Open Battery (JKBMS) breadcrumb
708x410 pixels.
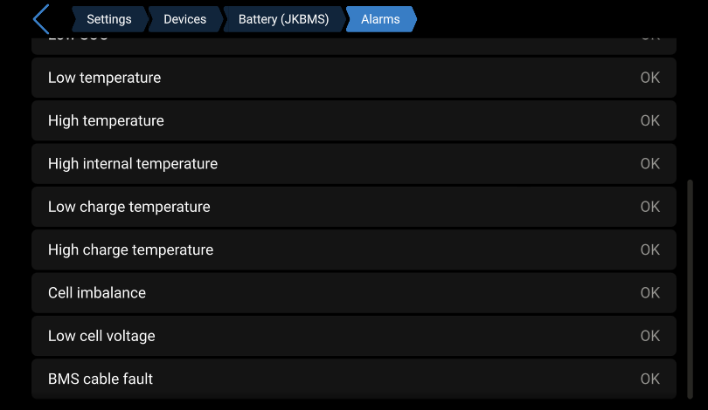pyautogui.click(x=284, y=19)
